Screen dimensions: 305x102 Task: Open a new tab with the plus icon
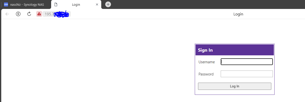tap(108, 4)
